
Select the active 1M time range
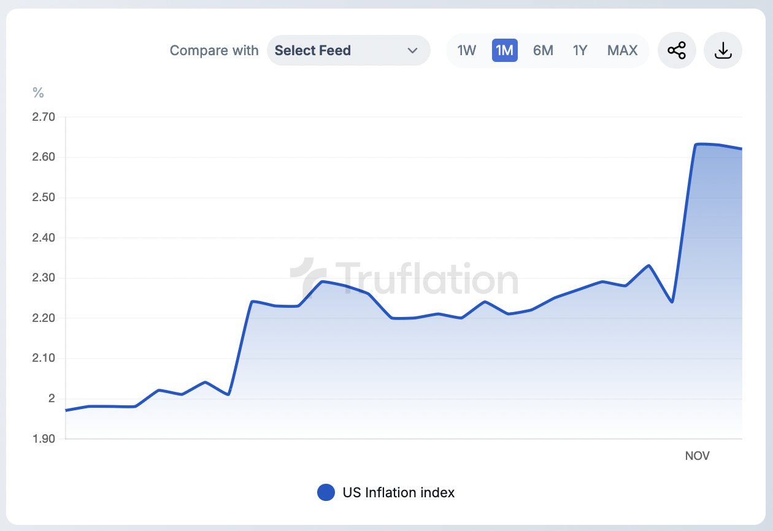[504, 50]
